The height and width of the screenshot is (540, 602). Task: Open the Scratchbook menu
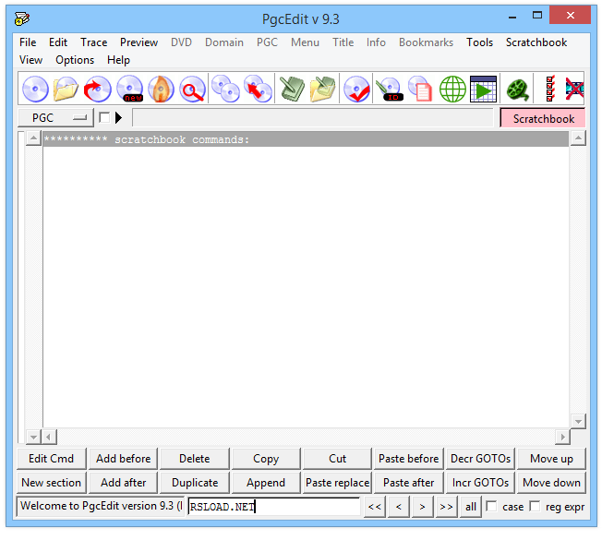click(x=536, y=42)
